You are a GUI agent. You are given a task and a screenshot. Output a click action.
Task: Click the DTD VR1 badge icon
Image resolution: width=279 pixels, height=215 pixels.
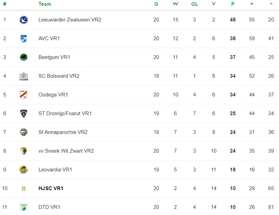coord(24,207)
